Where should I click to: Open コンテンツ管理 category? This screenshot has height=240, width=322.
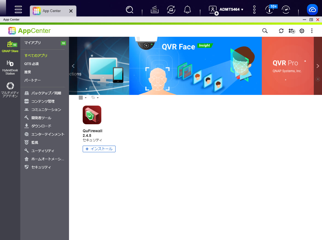39,101
